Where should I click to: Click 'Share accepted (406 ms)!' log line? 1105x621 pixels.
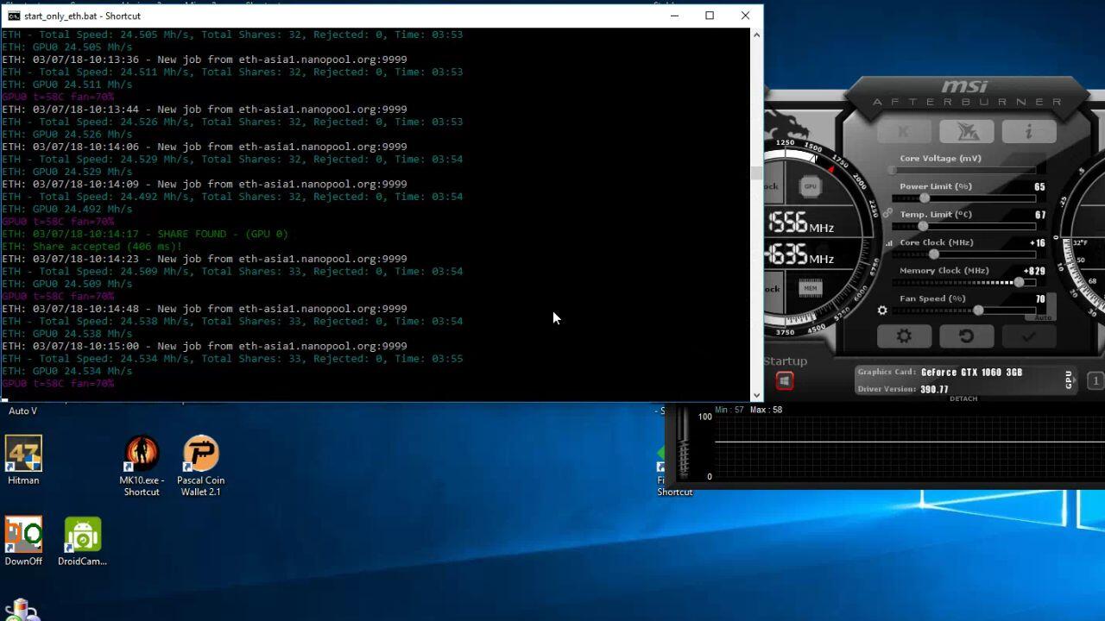(92, 246)
